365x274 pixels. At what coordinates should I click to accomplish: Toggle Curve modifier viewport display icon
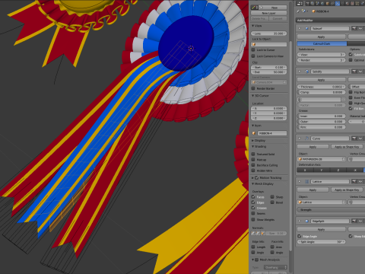pos(360,139)
